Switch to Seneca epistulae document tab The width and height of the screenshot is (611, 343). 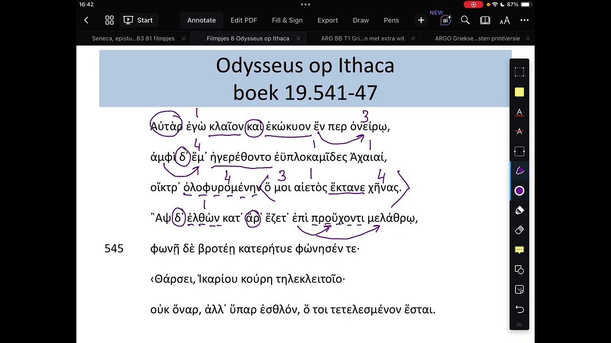click(x=133, y=39)
